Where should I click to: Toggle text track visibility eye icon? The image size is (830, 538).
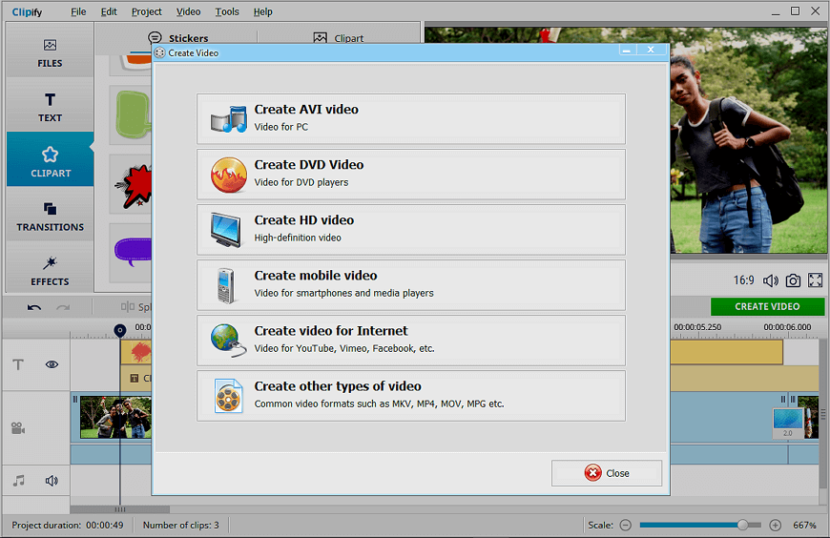pos(52,364)
